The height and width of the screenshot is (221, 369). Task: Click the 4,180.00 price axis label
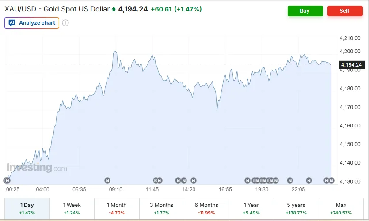click(350, 89)
